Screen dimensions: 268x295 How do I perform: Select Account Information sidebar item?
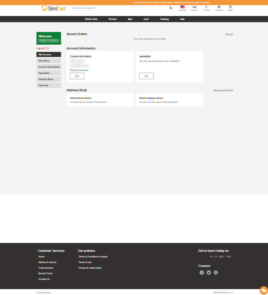49,67
